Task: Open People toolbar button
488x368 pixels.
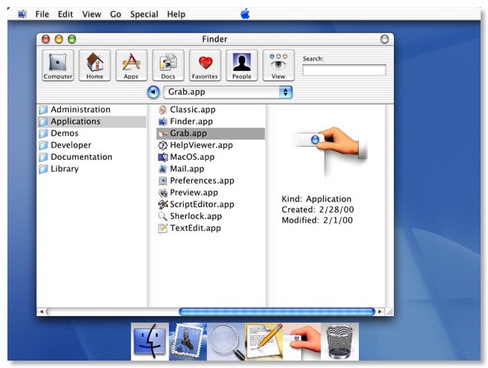Action: point(242,65)
